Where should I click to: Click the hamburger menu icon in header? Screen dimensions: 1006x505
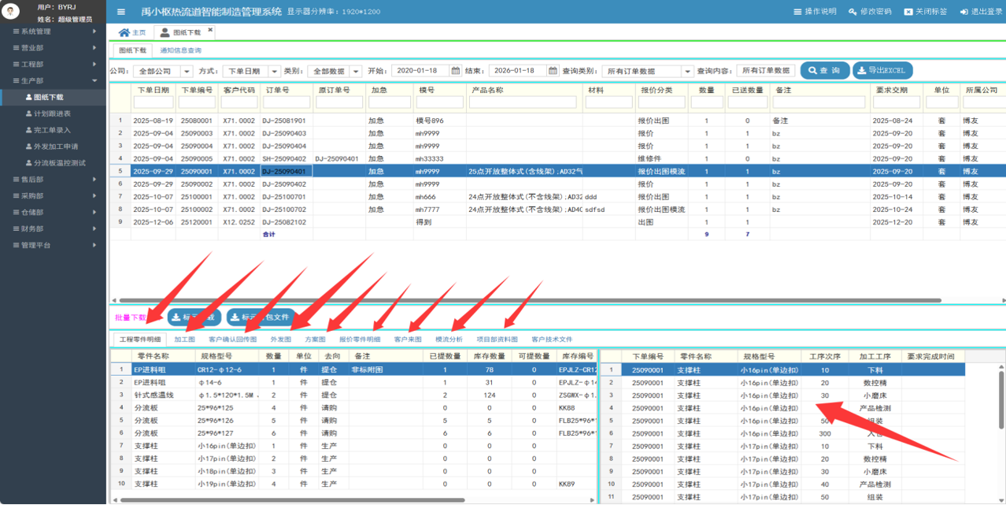tap(120, 12)
